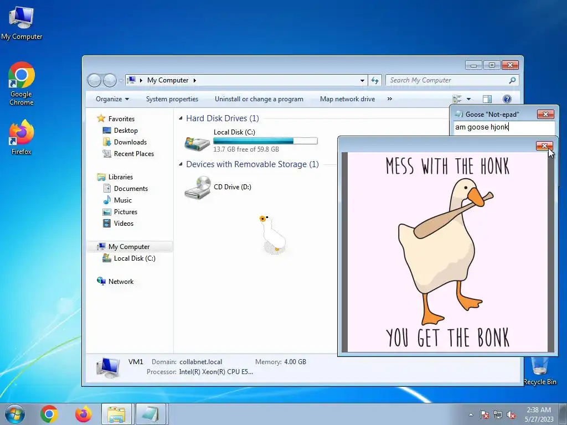This screenshot has width=567, height=425.
Task: Close the Goose Not-epad window
Action: pyautogui.click(x=545, y=114)
